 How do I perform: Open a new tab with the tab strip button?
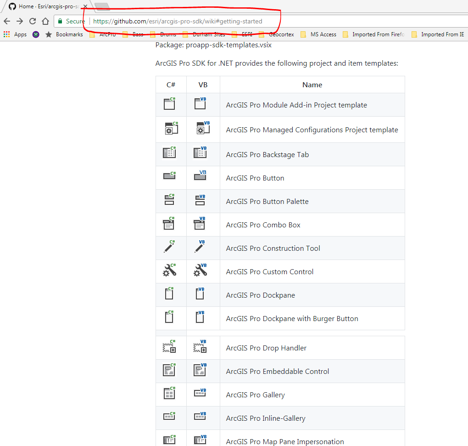click(x=102, y=7)
